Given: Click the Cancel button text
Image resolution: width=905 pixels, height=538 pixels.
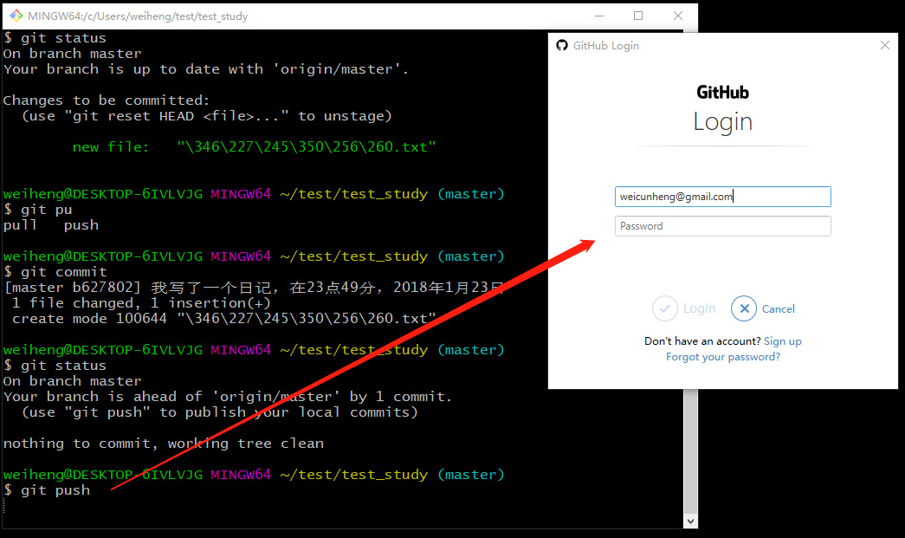Looking at the screenshot, I should (x=778, y=308).
